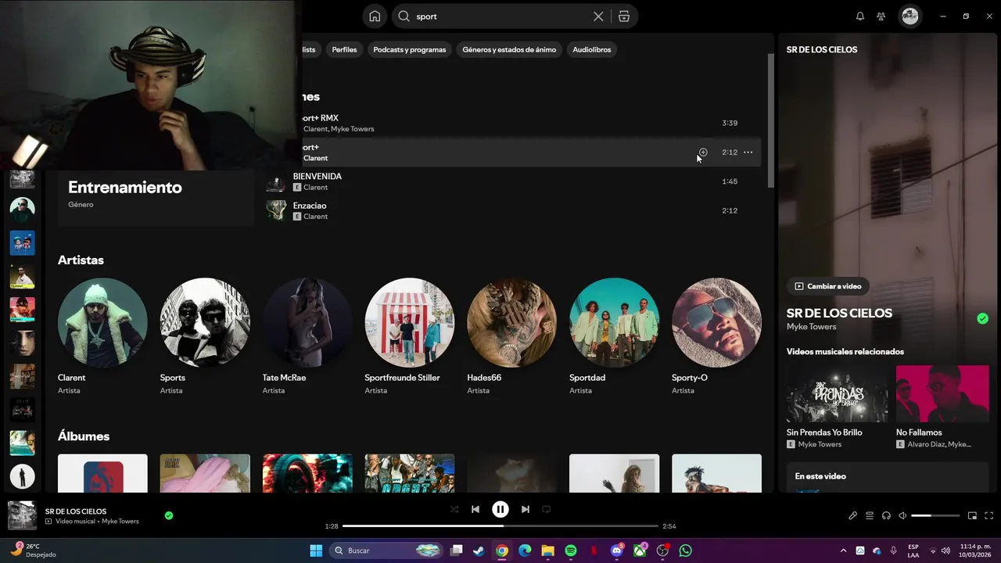
Task: Open artist Clarent's circular photo
Action: click(102, 322)
